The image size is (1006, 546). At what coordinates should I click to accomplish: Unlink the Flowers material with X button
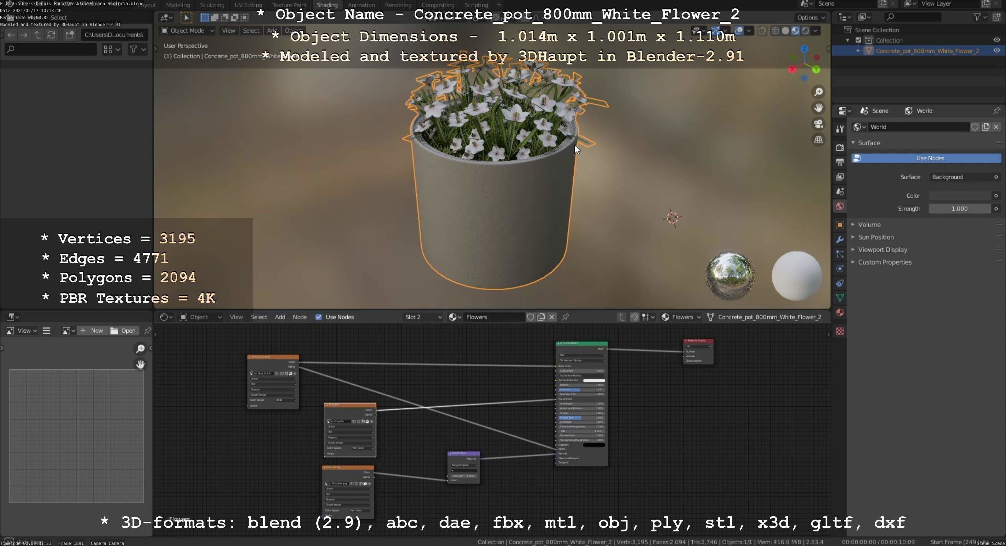coord(552,317)
